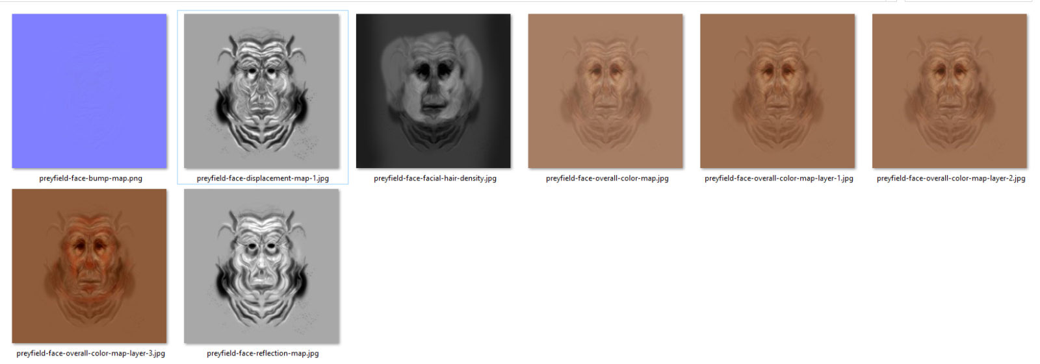Select the reflection-map grayscale thumbnail
Viewport: 1040px width, 364px height.
tap(261, 266)
